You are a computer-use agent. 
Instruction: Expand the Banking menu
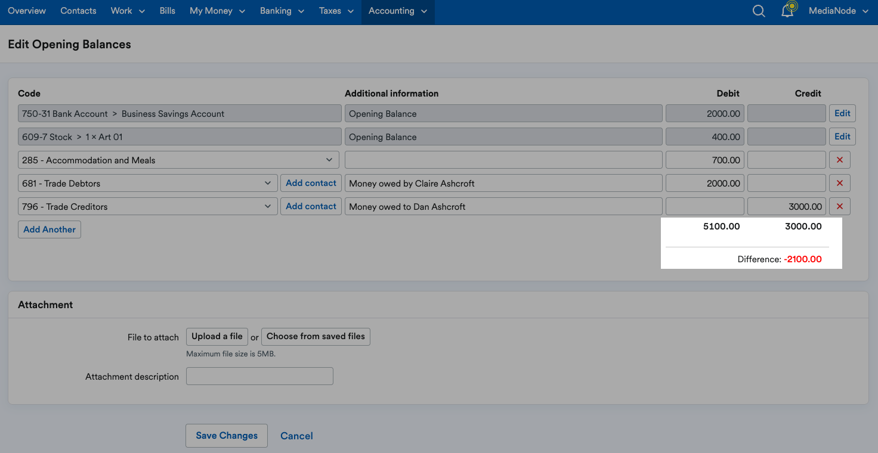282,11
